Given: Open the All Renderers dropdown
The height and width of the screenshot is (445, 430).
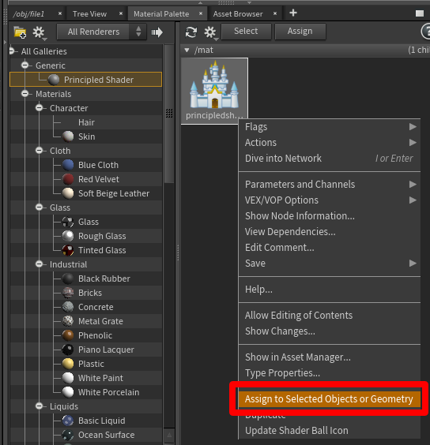Looking at the screenshot, I should (101, 32).
